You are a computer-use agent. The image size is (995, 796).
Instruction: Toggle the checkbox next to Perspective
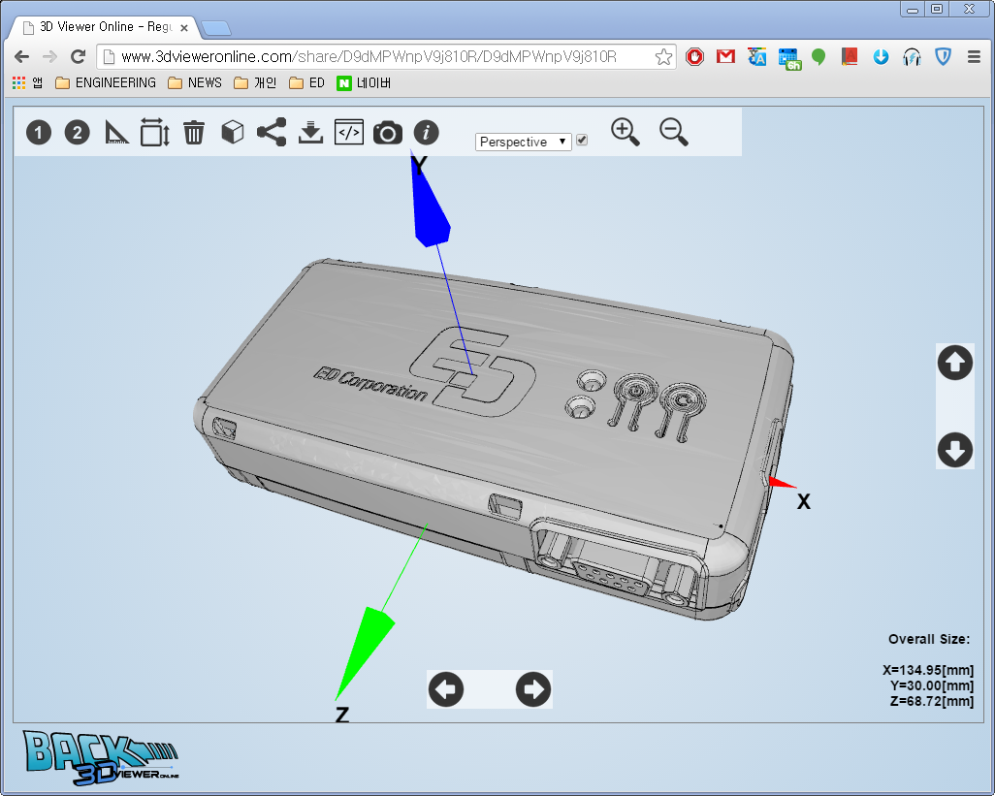tap(581, 140)
